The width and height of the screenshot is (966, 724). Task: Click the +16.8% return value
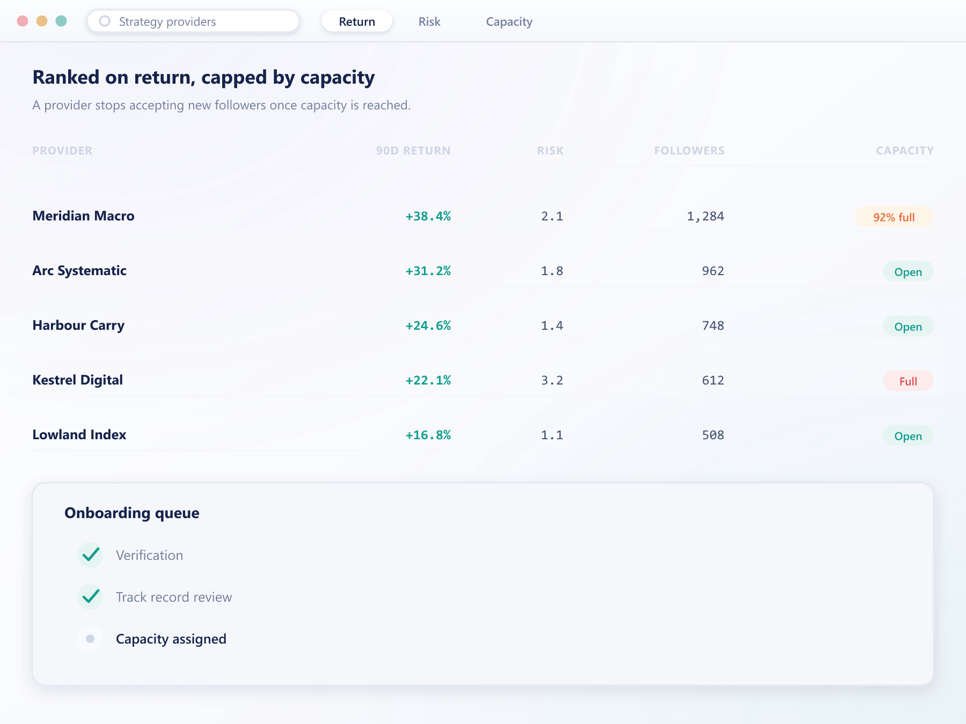pyautogui.click(x=428, y=435)
